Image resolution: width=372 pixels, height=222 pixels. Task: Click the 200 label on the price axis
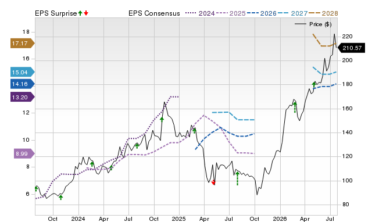point(347,60)
